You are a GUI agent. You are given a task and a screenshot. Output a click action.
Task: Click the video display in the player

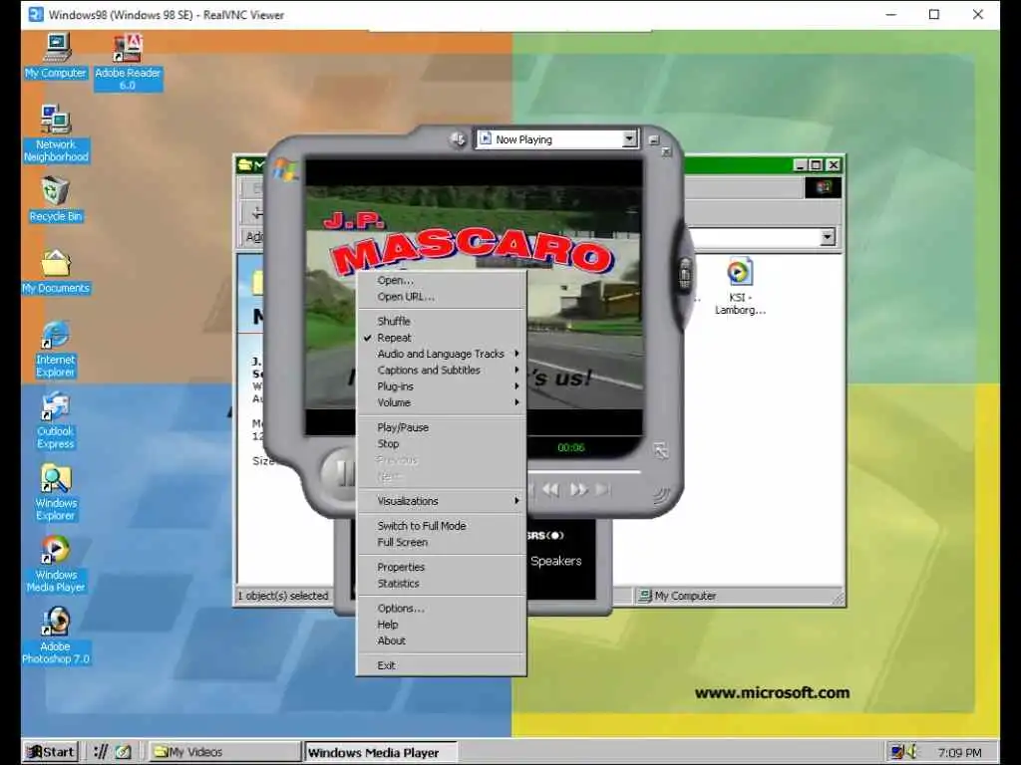coord(474,297)
